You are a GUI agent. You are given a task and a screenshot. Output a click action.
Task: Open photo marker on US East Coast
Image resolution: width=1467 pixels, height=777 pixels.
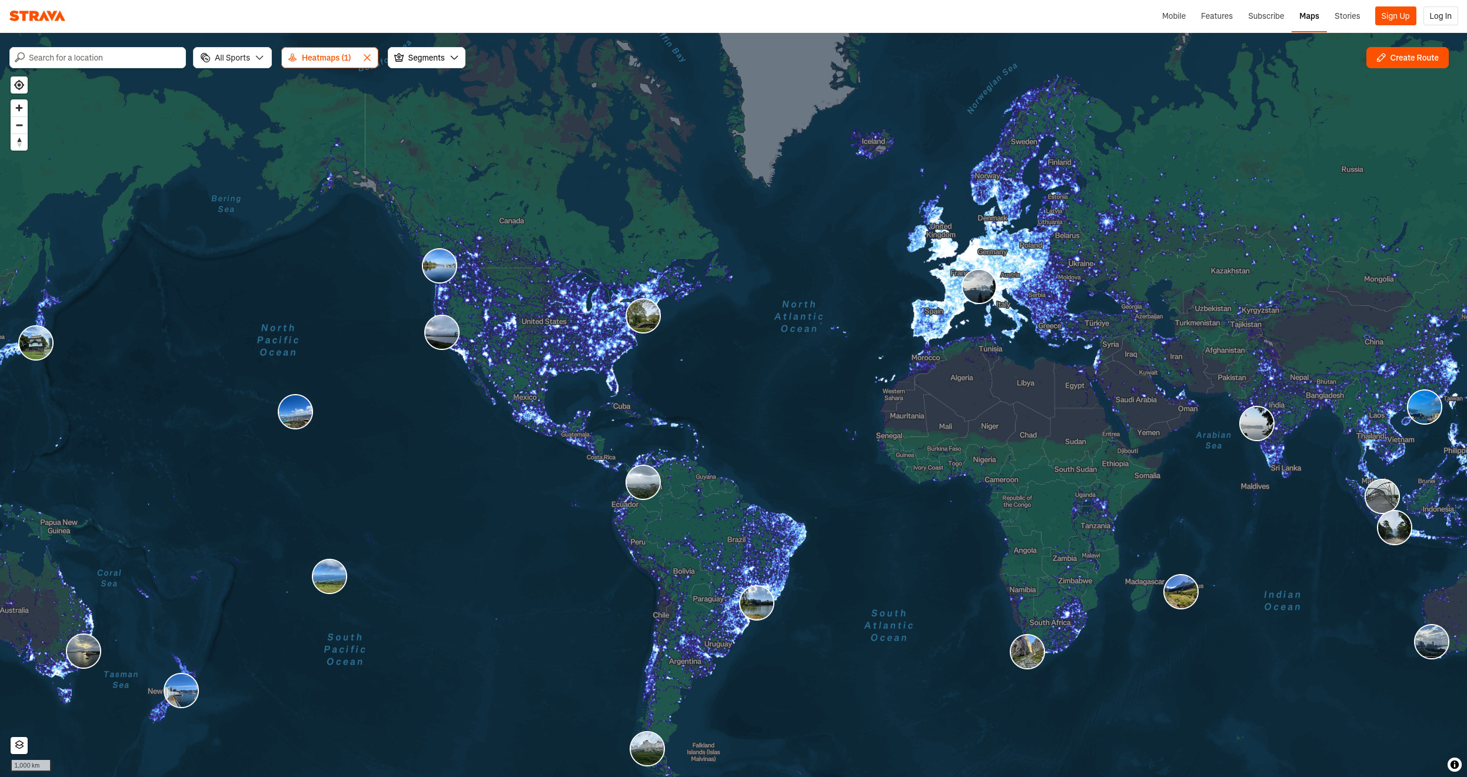coord(643,316)
